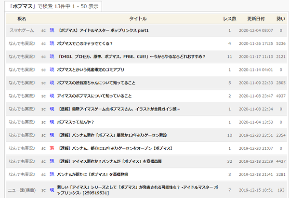Click 現 icon in ニュー速(嫌儲) row
289x198 pixels.
[52, 190]
